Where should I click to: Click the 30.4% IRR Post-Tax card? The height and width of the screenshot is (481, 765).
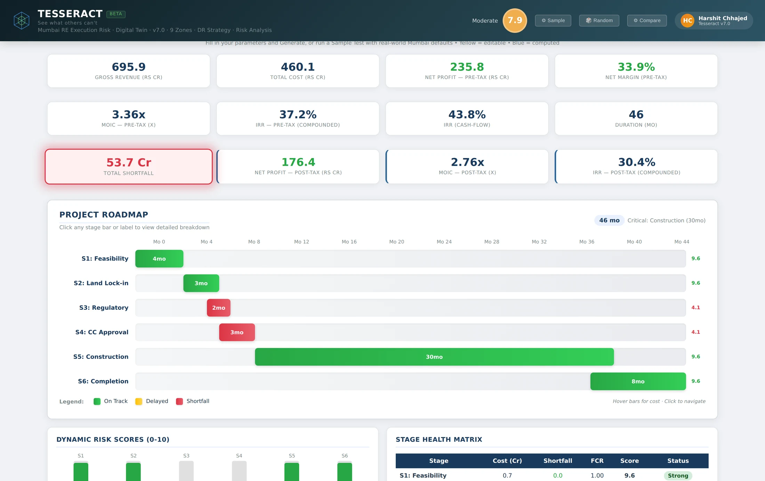click(x=636, y=167)
